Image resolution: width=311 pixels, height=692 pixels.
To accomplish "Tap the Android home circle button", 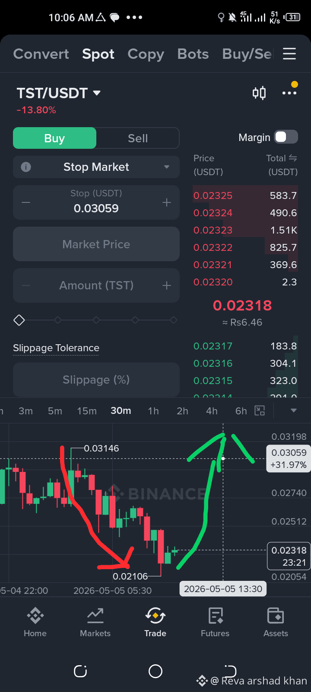I will tap(155, 671).
